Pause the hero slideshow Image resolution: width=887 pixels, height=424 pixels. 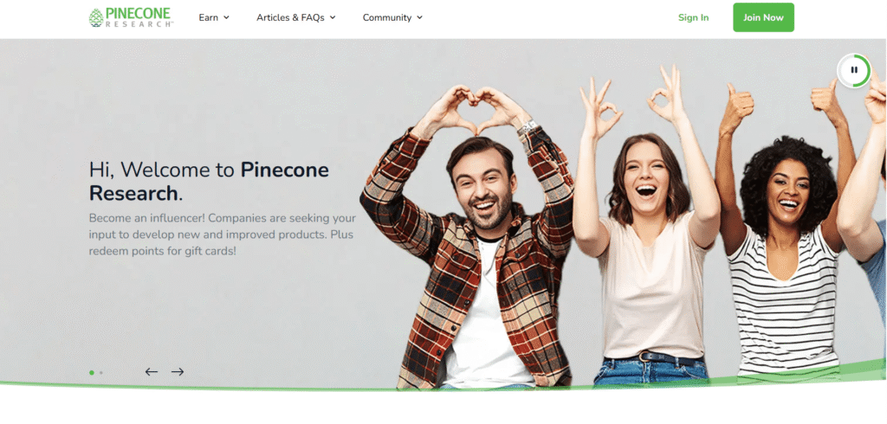tap(854, 71)
